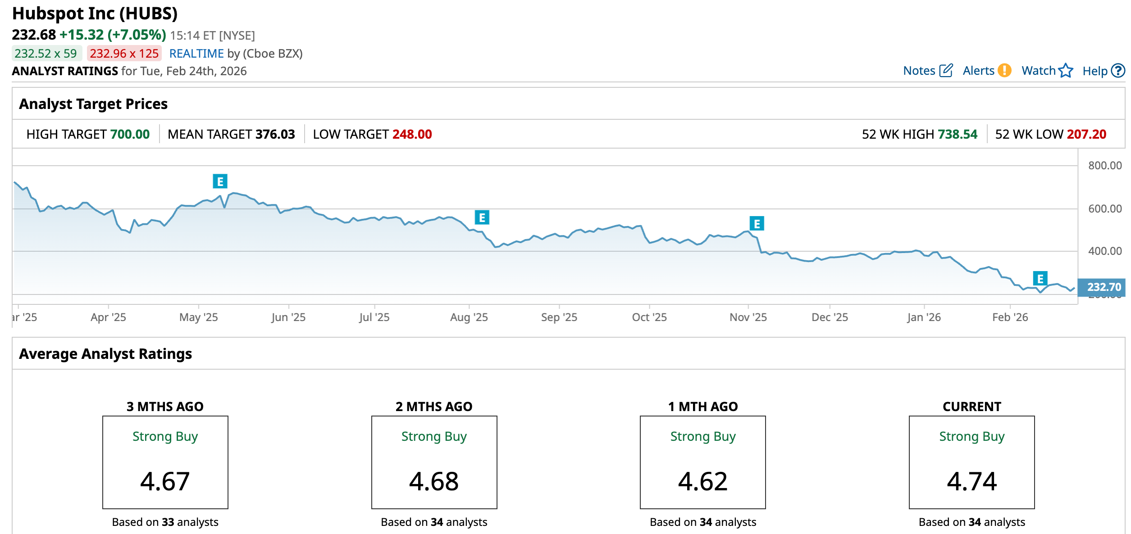Click the Help question mark icon
Screen dimensions: 1131x534
coord(1118,71)
